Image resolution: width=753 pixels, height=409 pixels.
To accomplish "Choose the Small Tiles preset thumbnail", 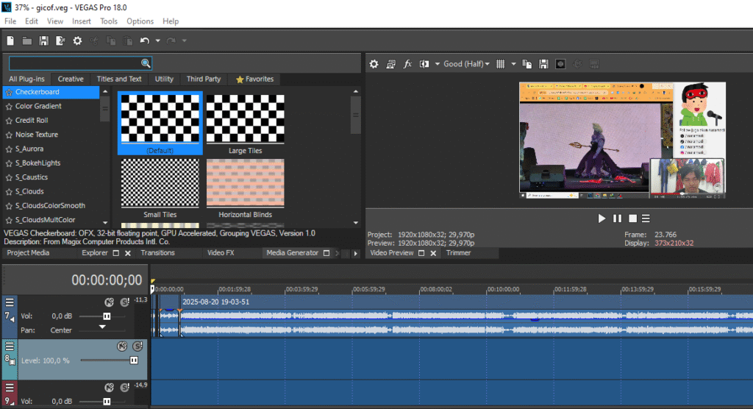I will pos(160,183).
